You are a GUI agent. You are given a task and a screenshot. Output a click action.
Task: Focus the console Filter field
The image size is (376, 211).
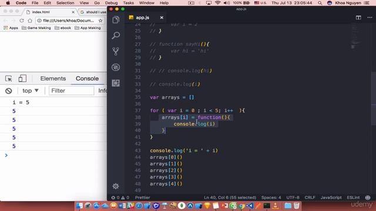pos(72,91)
